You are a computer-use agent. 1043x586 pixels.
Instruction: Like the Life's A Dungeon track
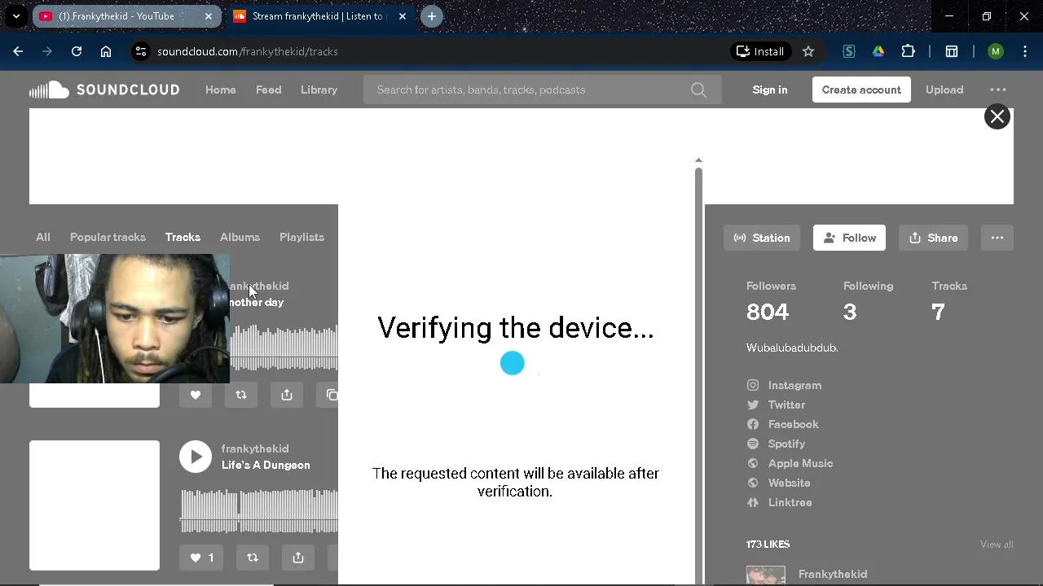click(x=201, y=558)
